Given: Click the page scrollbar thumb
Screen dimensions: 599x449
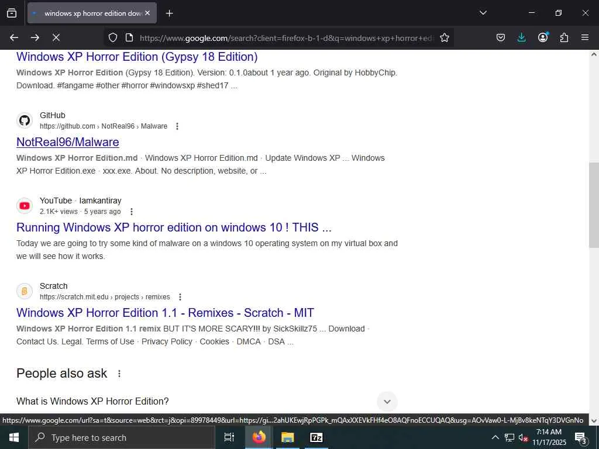Looking at the screenshot, I should coord(594,205).
